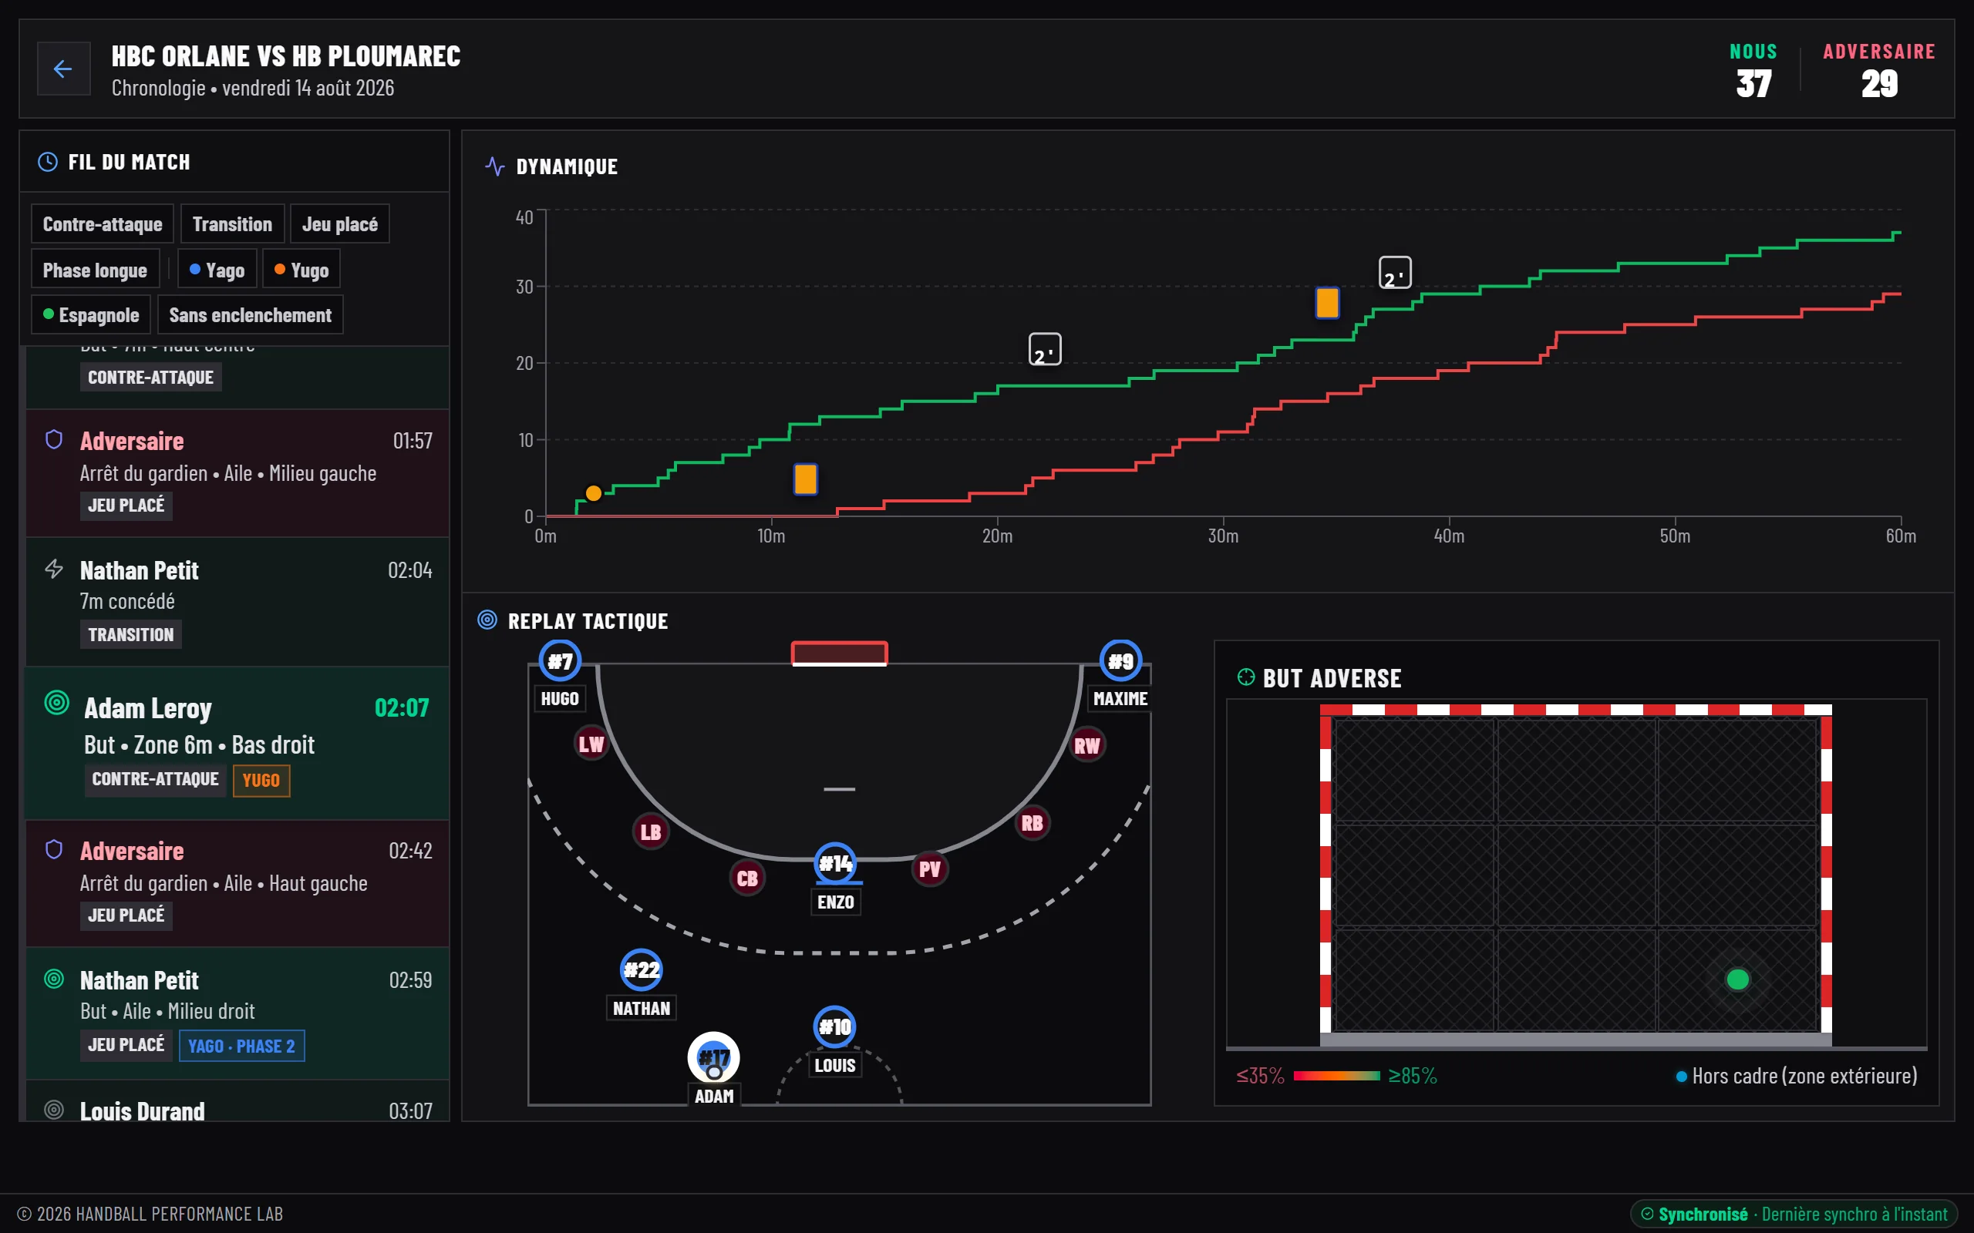Select player #14 Enzo on the court

click(835, 863)
